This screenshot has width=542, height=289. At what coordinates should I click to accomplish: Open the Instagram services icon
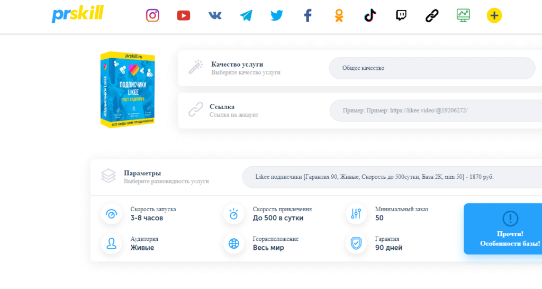point(152,15)
